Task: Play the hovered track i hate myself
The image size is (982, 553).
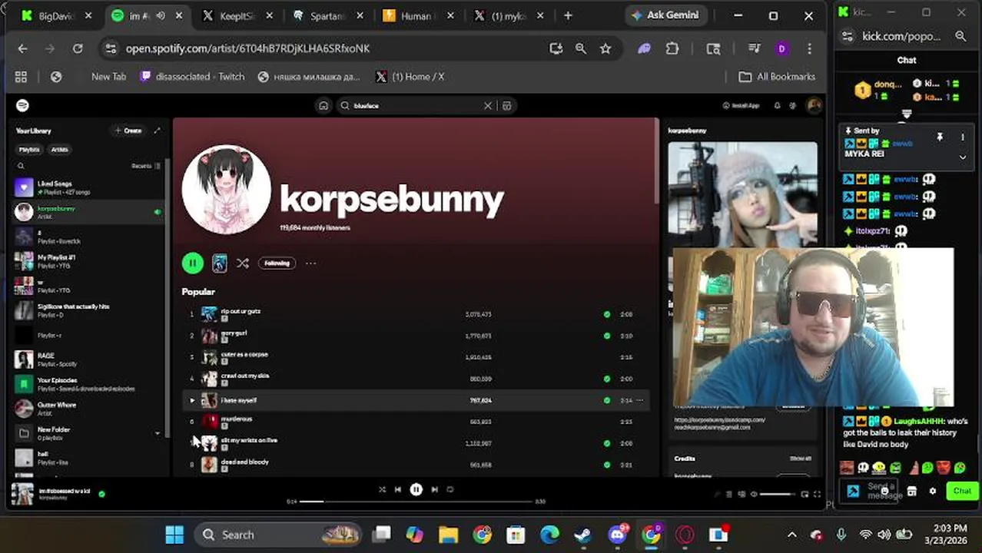Action: 192,400
